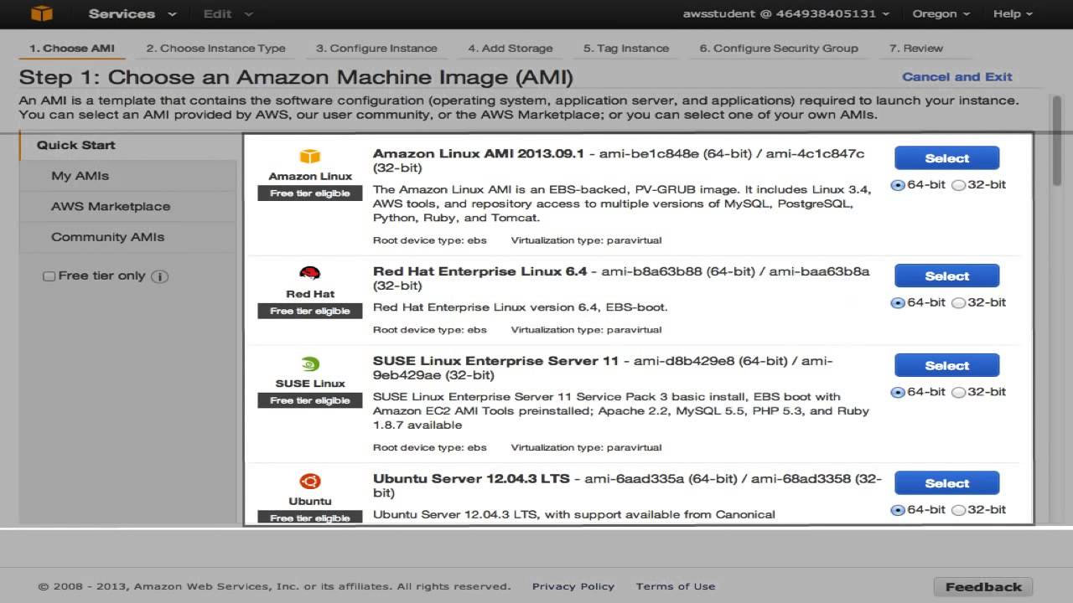Select the Amazon Linux AMI 2013.09.1
This screenshot has width=1073, height=603.
click(x=946, y=157)
